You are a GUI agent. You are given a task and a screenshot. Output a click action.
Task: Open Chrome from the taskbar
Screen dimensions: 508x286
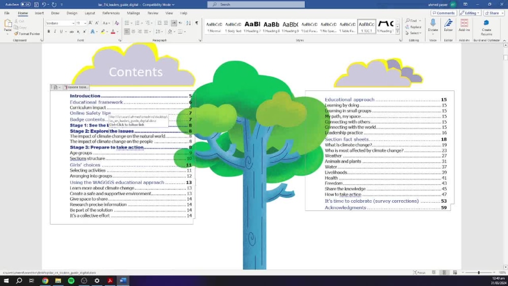45,281
